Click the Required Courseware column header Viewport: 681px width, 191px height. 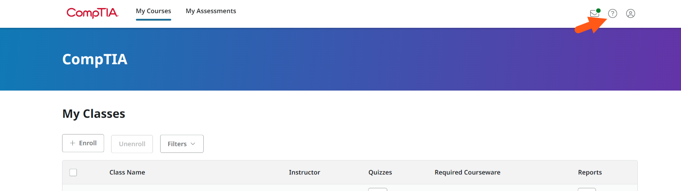pos(467,173)
